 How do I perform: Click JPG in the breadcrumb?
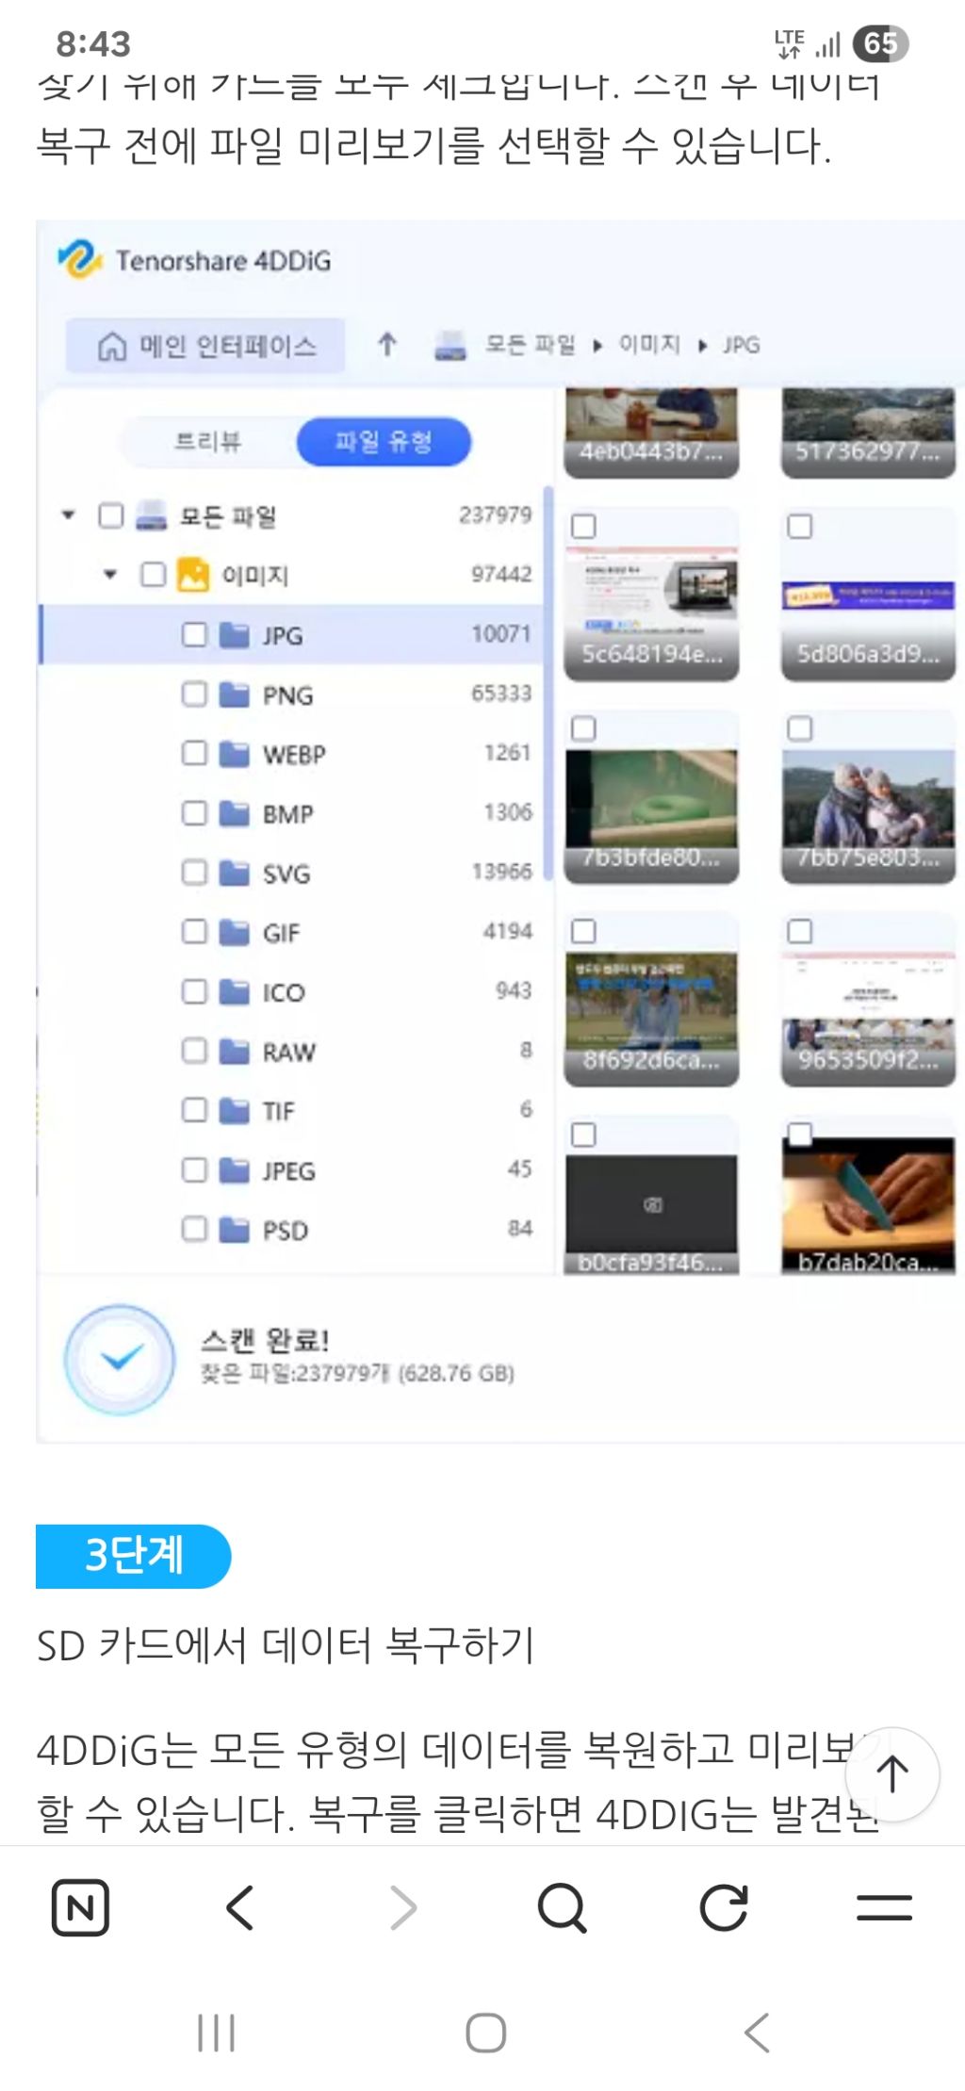[741, 346]
